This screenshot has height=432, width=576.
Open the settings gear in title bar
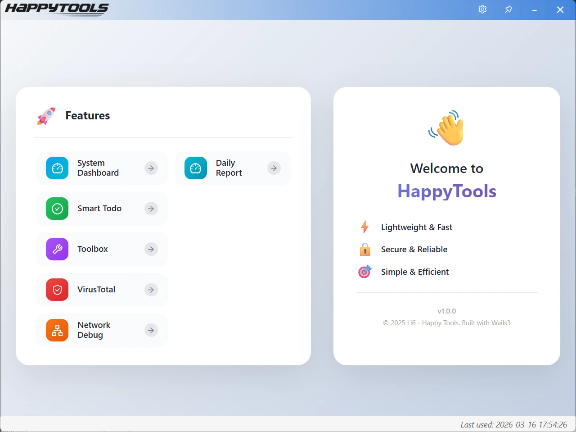coord(482,9)
